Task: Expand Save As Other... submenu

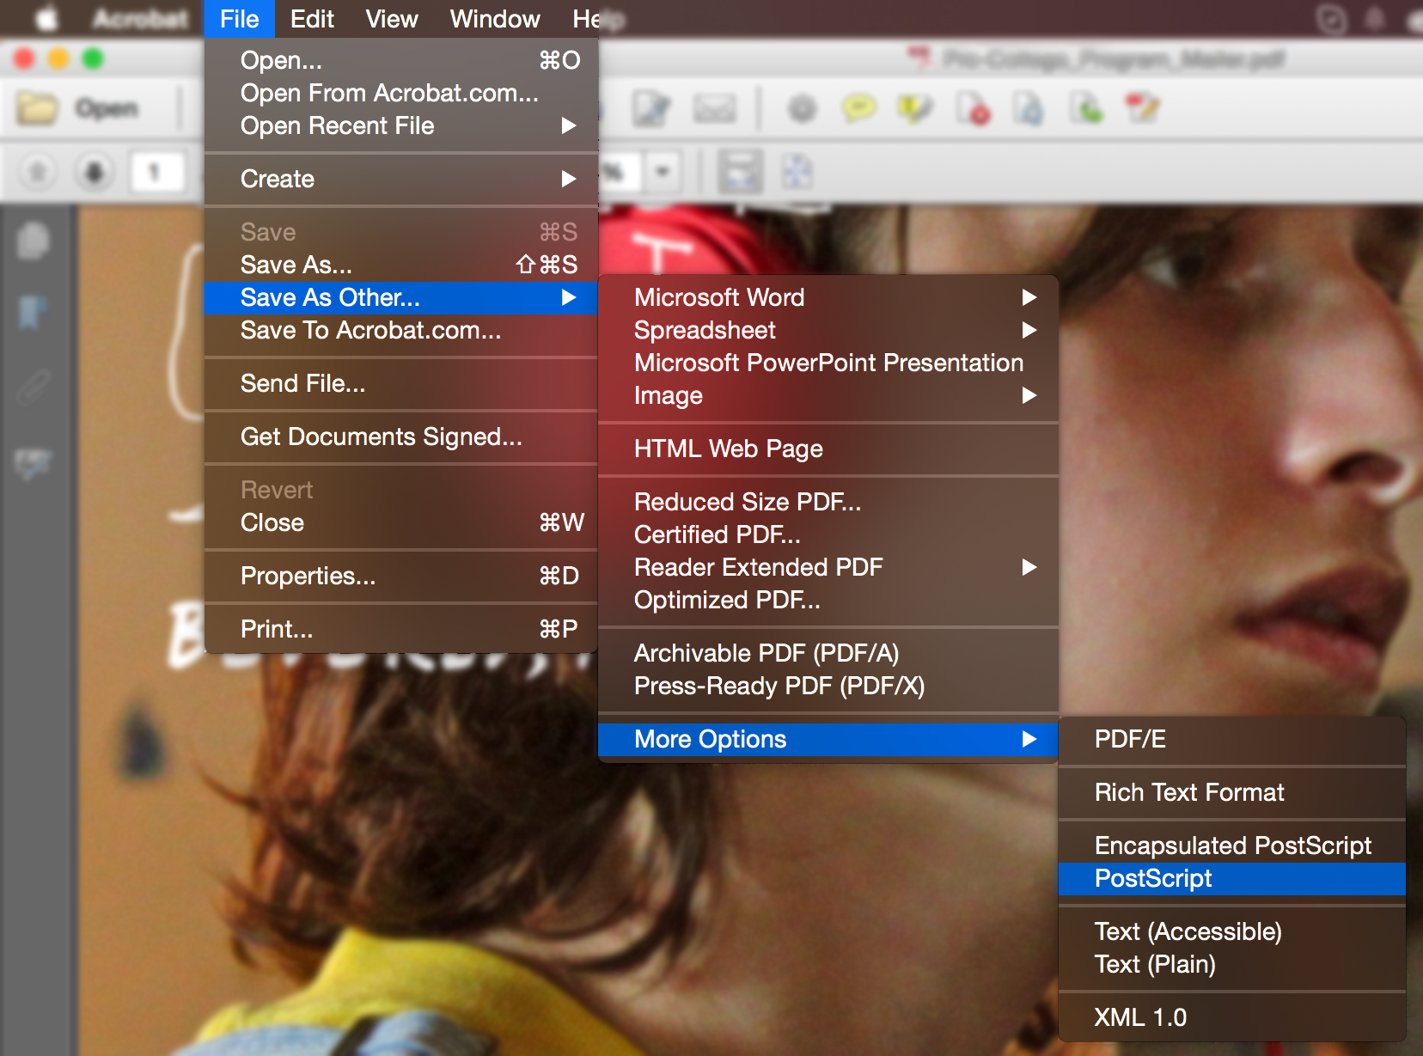Action: [x=401, y=297]
